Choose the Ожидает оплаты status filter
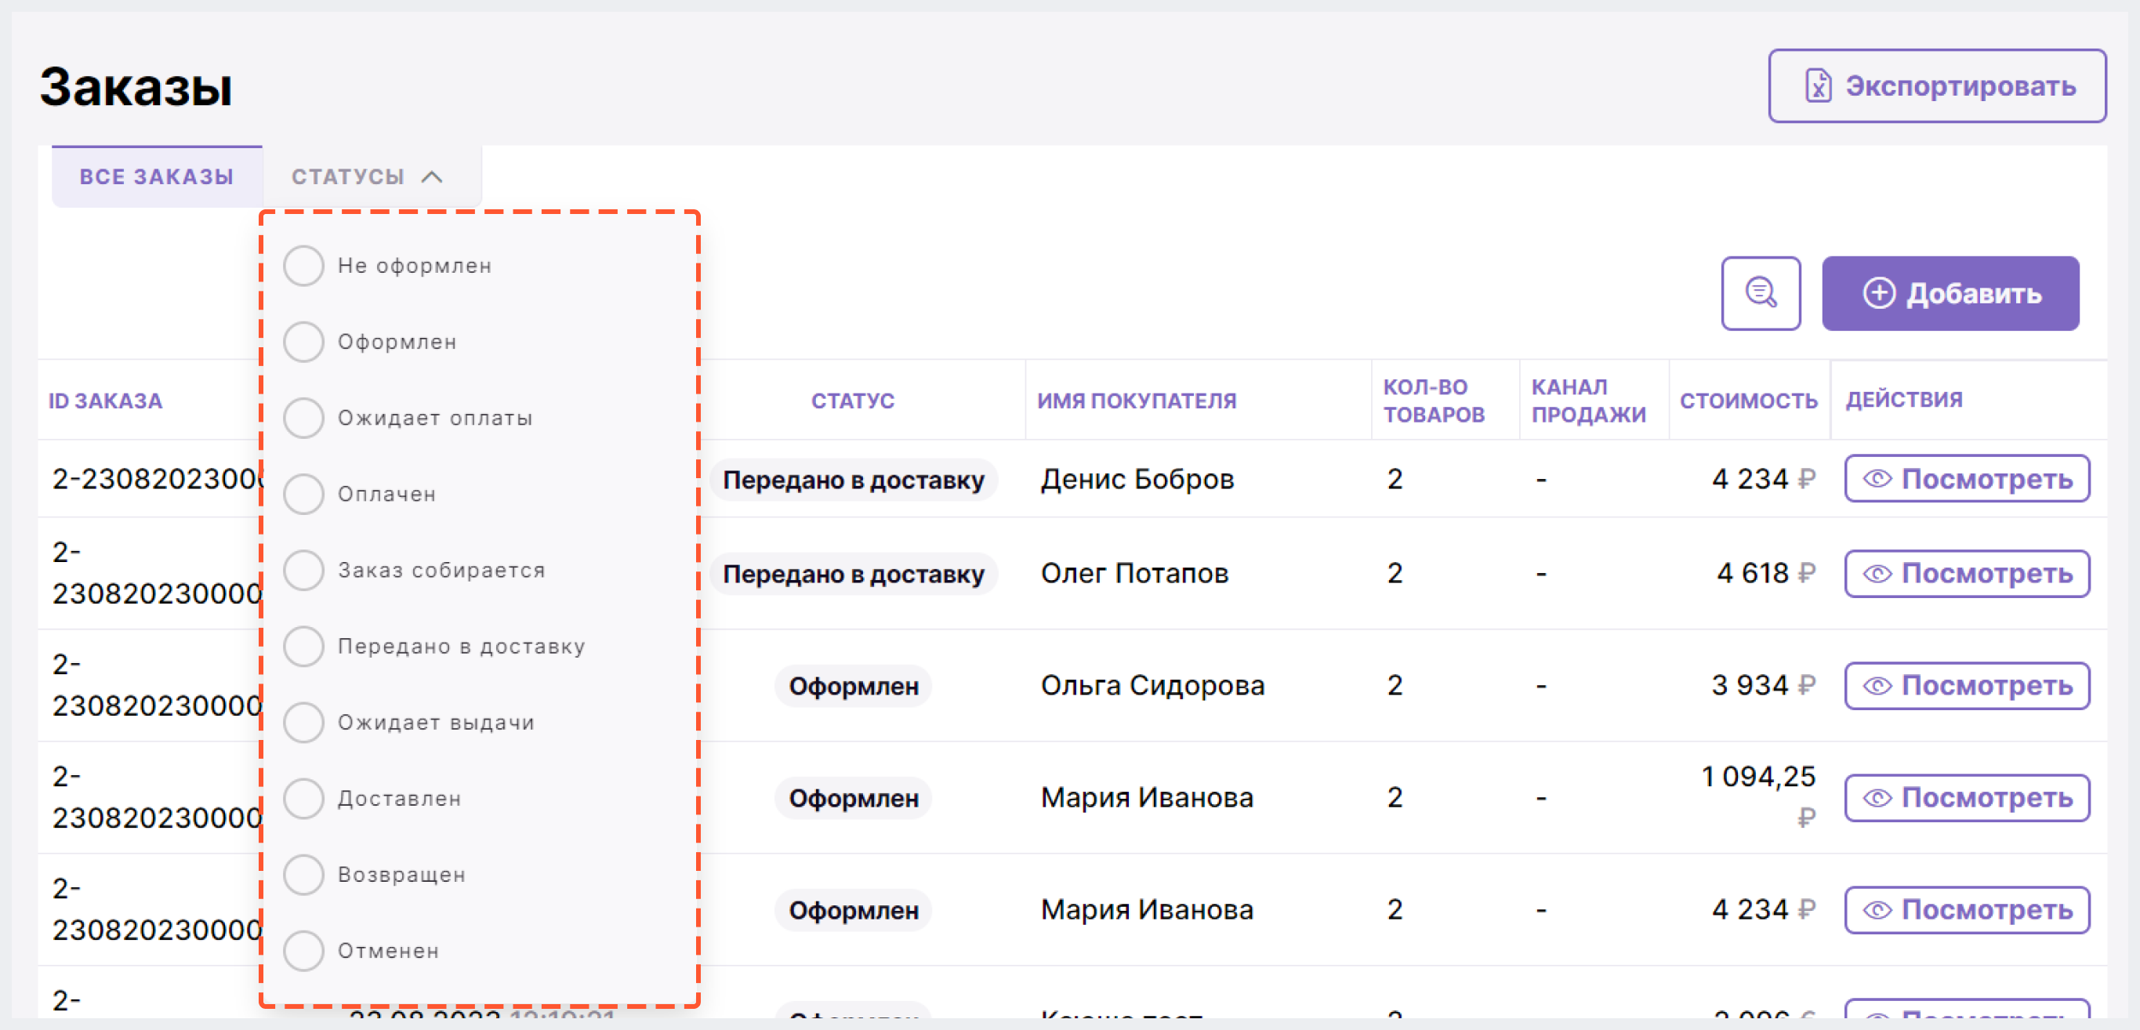 pyautogui.click(x=303, y=418)
